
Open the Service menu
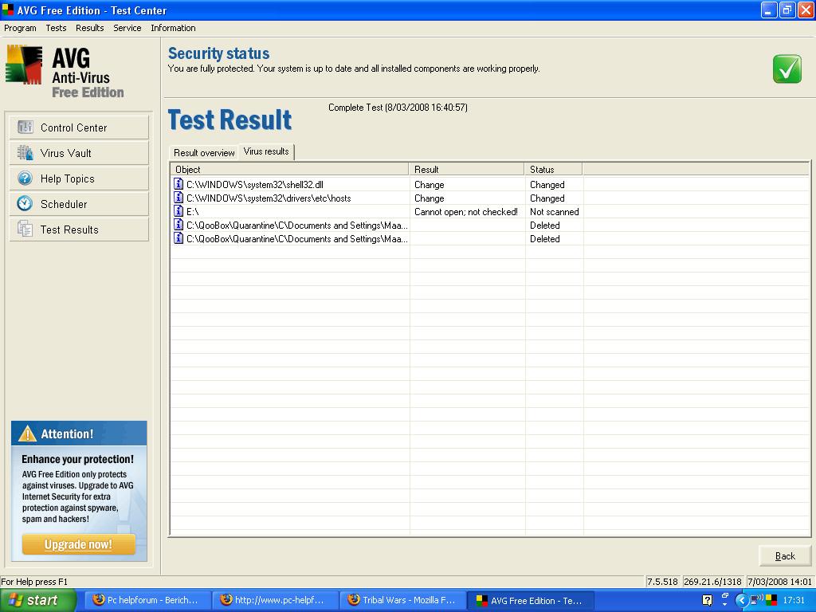point(127,28)
